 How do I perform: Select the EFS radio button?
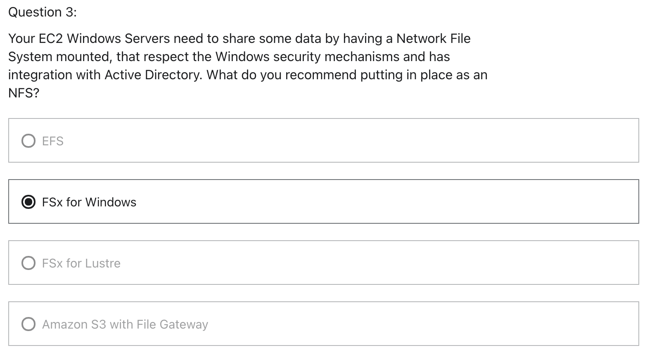28,141
